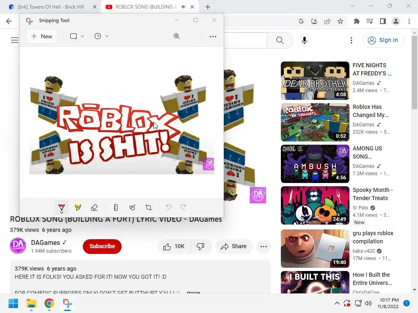Open Chrome tab search chevron
The height and width of the screenshot is (313, 418).
point(352,6)
